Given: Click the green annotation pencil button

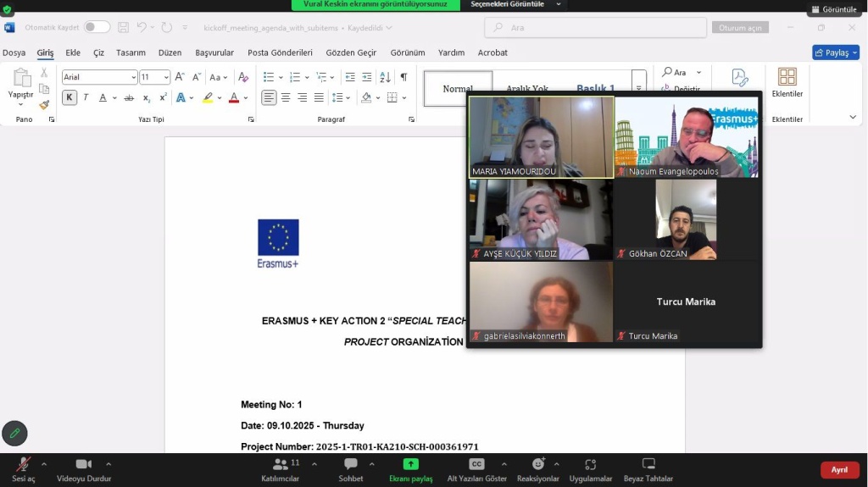Looking at the screenshot, I should (x=14, y=433).
